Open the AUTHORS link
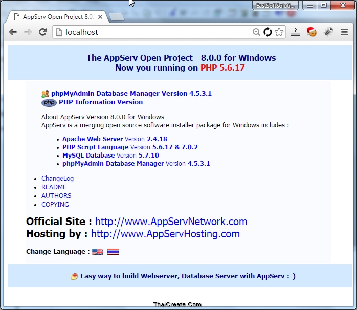Screen dimensions: 357x310 click(x=56, y=196)
